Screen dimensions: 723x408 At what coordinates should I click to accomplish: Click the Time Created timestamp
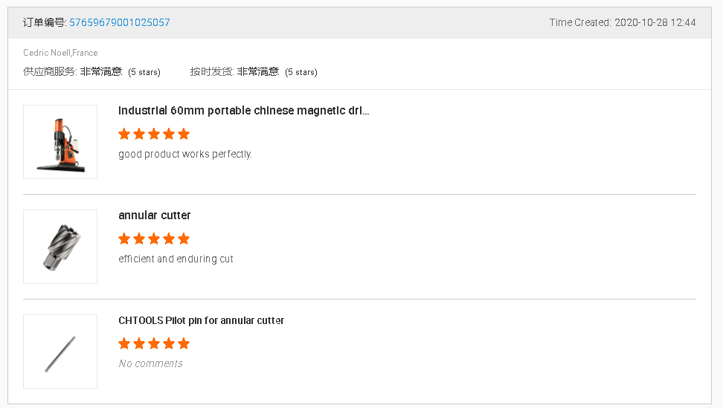pyautogui.click(x=623, y=23)
